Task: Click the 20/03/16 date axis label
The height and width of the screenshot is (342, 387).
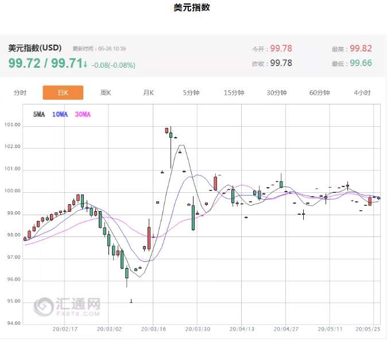Action: click(153, 329)
